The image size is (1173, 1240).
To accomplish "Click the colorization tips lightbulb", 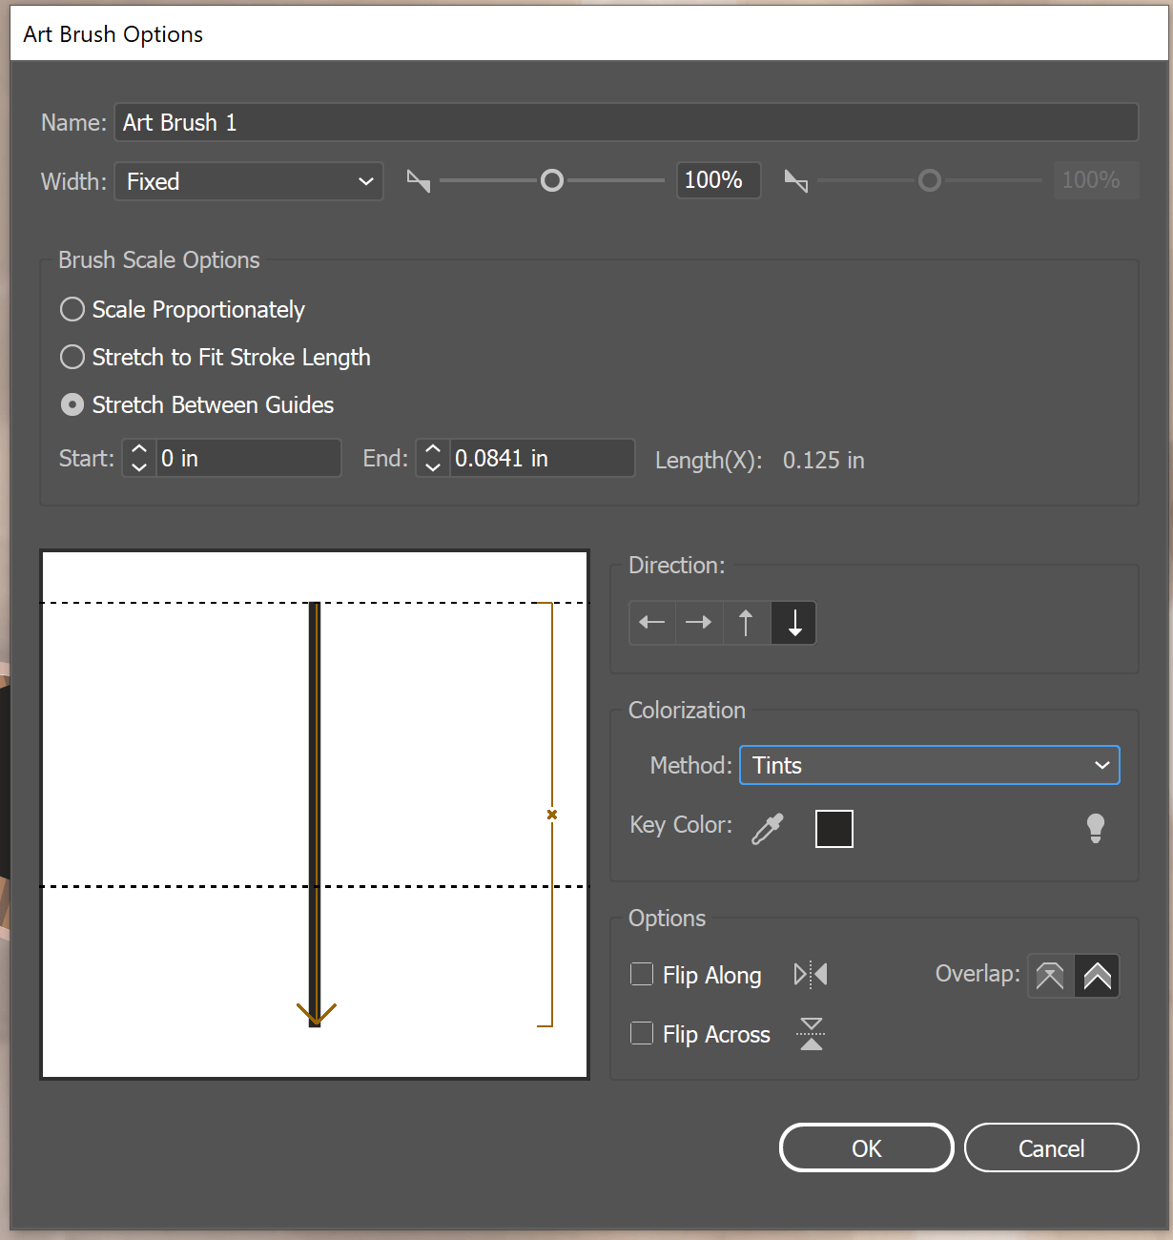I will point(1095,828).
